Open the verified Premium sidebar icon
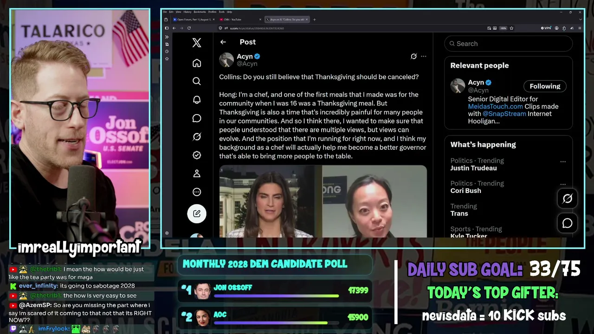The width and height of the screenshot is (594, 334). tap(197, 155)
